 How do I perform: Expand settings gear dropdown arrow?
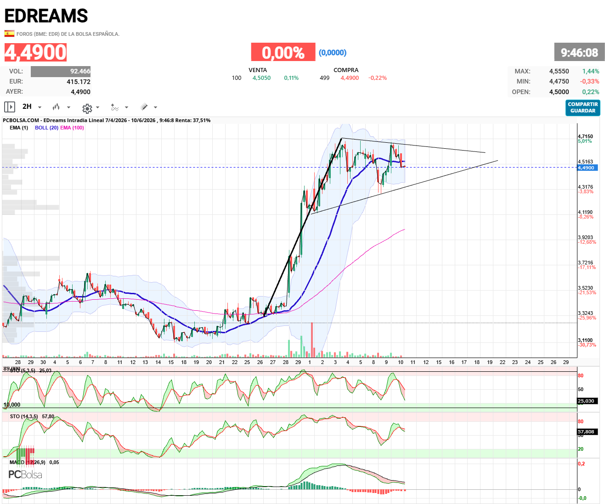tap(98, 107)
